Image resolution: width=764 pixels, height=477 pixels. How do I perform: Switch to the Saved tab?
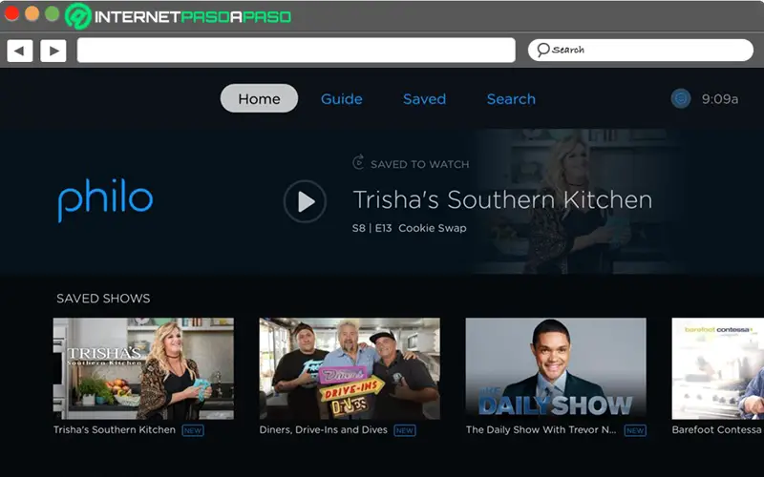pos(424,99)
